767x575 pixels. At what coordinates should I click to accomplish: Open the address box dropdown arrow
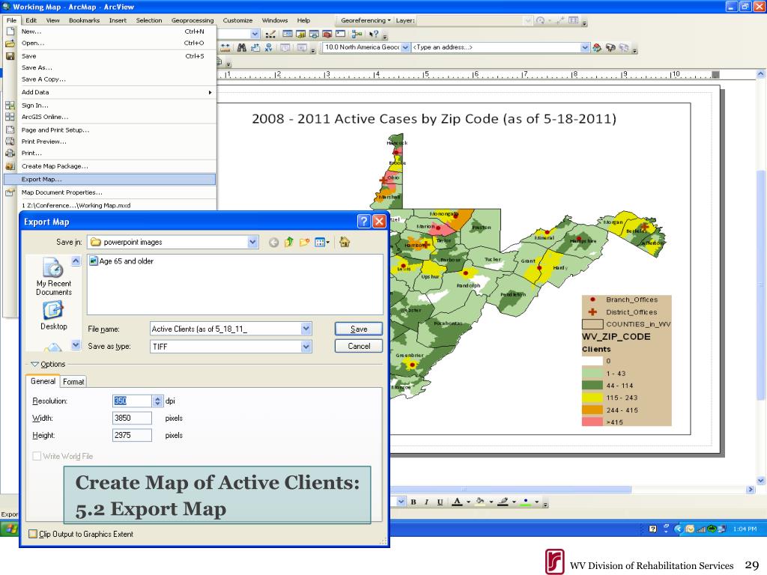tap(585, 47)
